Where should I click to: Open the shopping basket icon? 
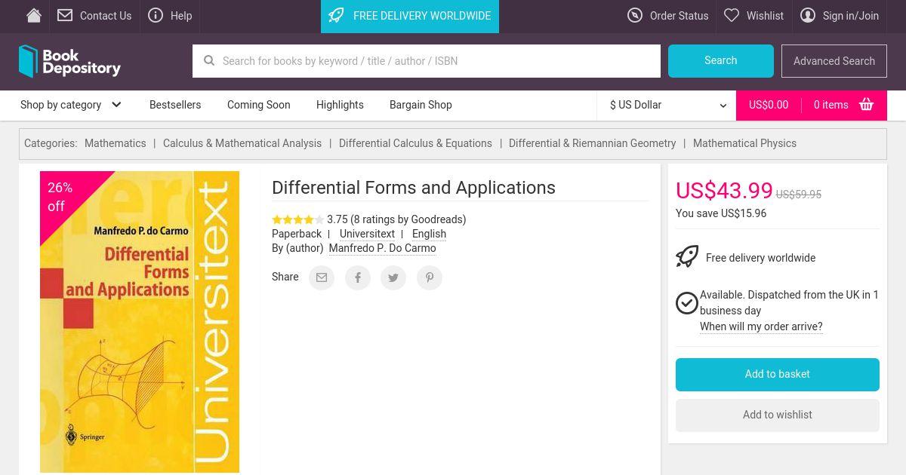point(866,105)
